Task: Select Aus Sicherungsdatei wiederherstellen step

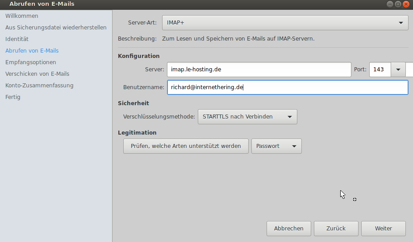Action: [x=56, y=27]
